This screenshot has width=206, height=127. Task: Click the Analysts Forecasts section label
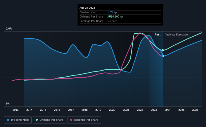click(177, 34)
